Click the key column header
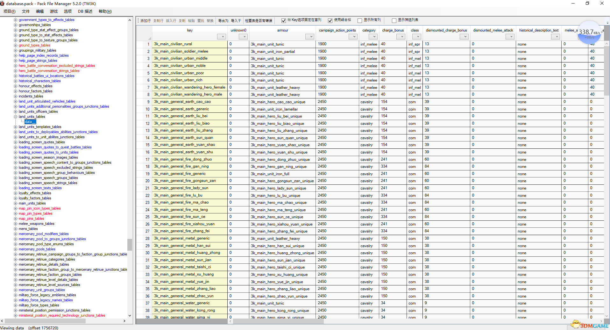610x330 pixels. tap(190, 30)
